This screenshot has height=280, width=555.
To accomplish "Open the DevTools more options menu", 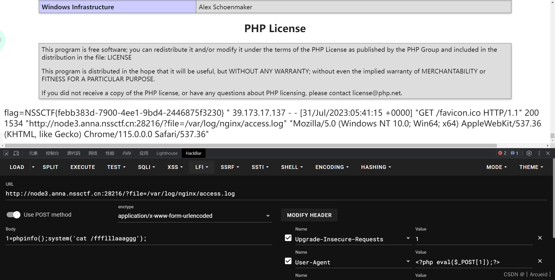I will (x=539, y=153).
